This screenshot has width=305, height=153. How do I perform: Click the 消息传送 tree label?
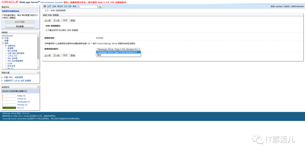pos(12,46)
